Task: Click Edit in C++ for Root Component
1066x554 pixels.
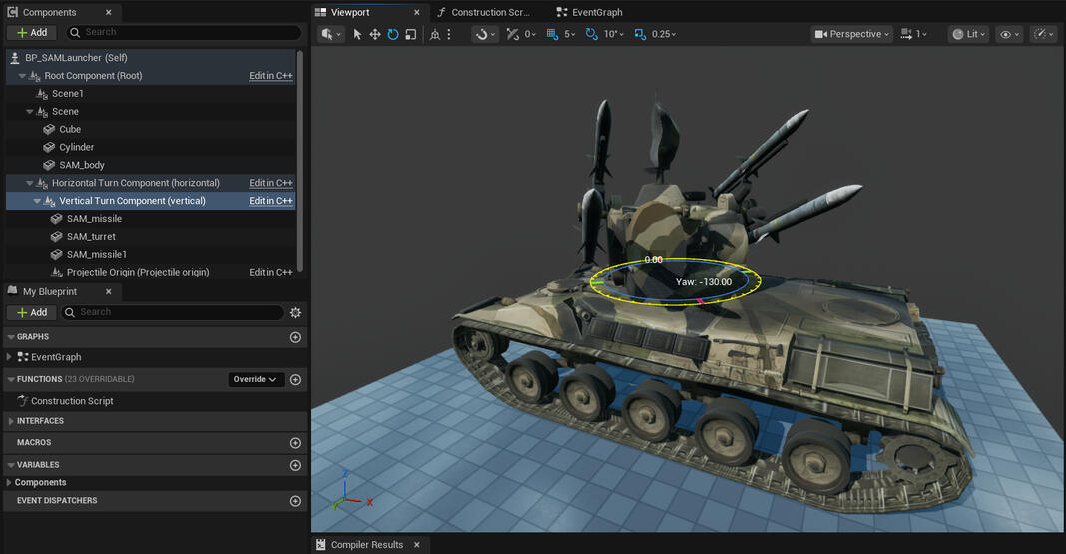Action: (270, 76)
